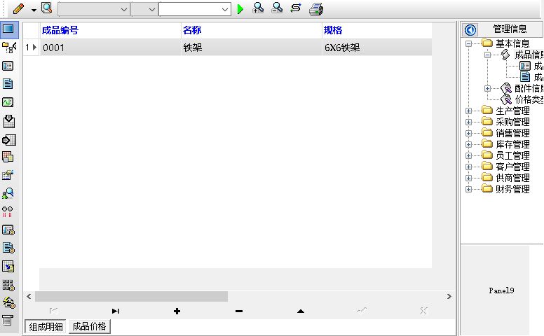Click the horizontal scrollbar right arrow
The width and height of the screenshot is (544, 336).
pos(449,297)
